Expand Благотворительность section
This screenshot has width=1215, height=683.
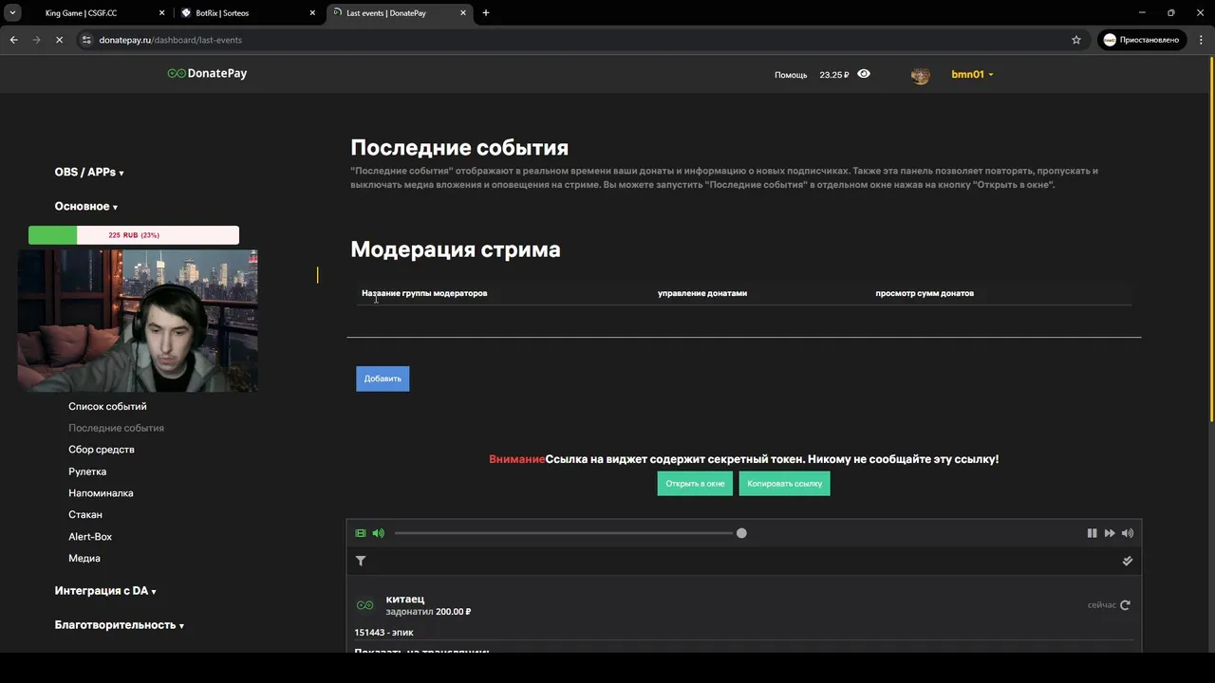coord(119,625)
